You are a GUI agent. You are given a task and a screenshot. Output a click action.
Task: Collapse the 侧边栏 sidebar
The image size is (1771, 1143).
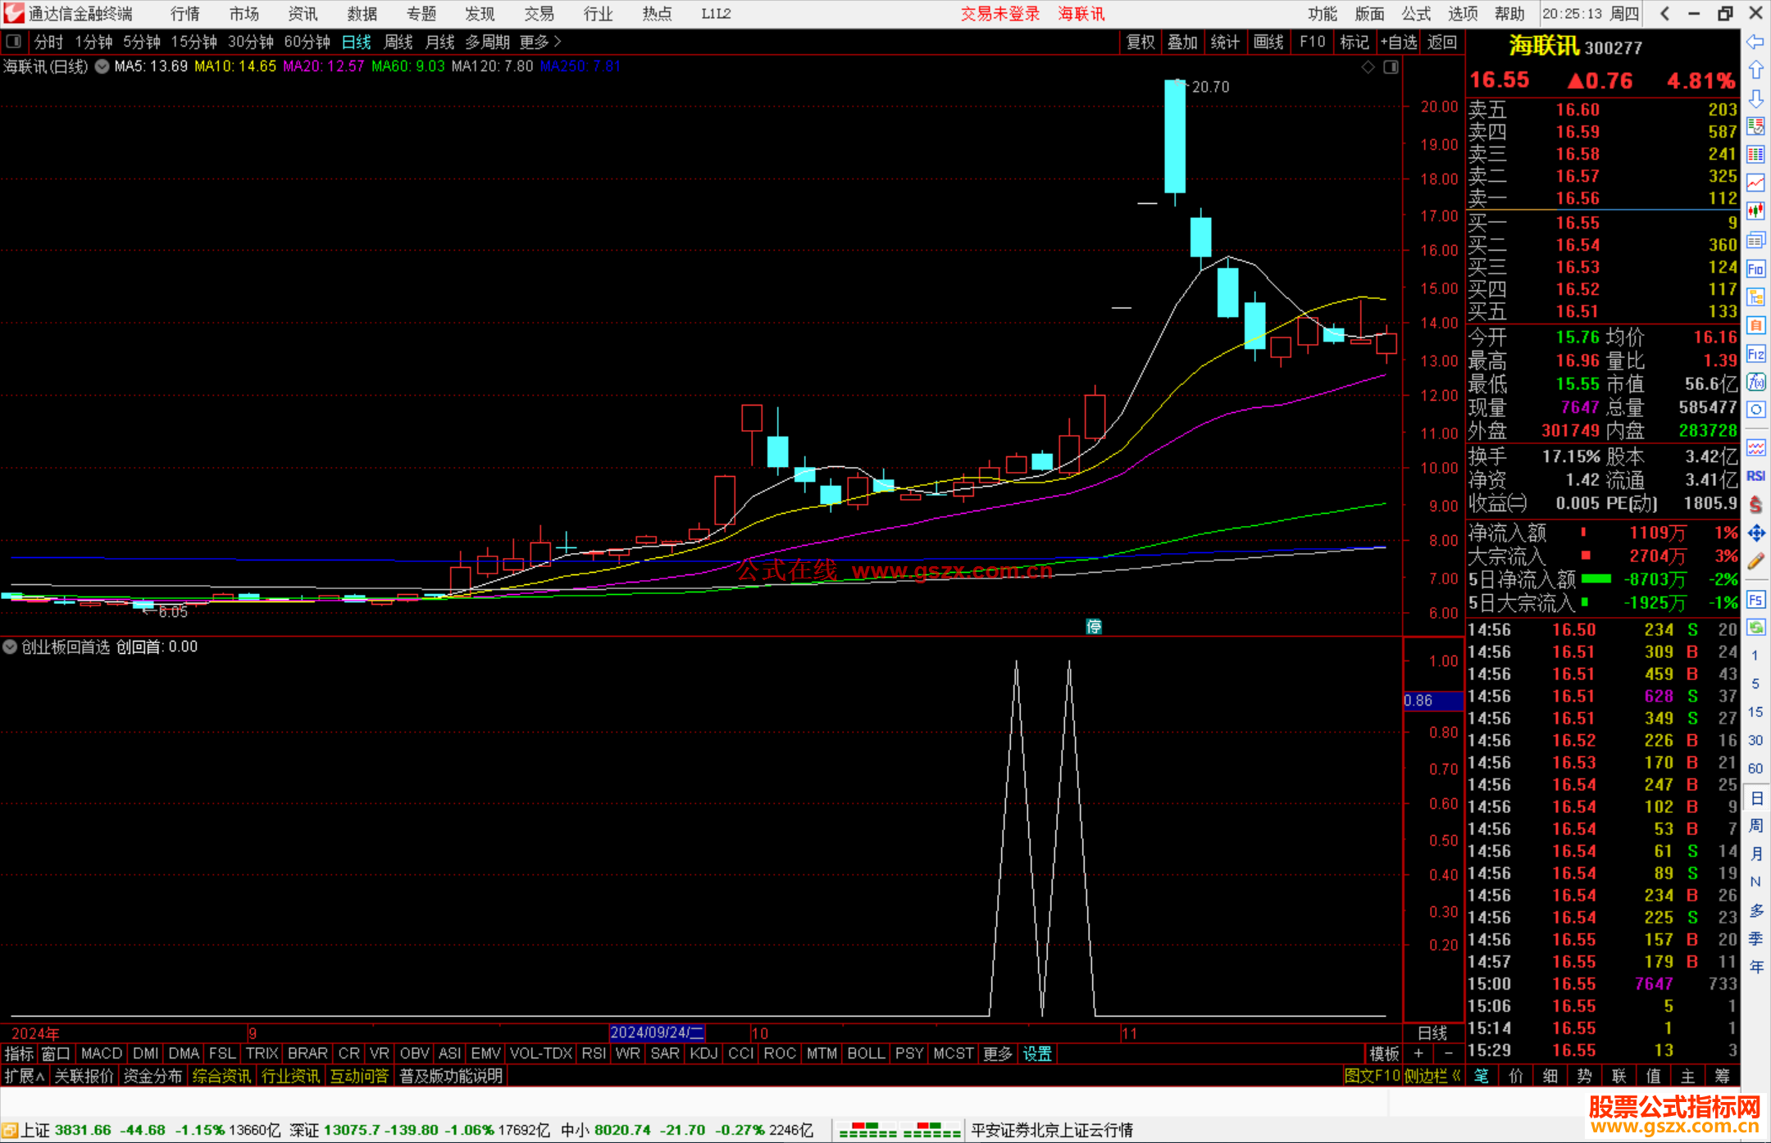click(x=1432, y=1076)
